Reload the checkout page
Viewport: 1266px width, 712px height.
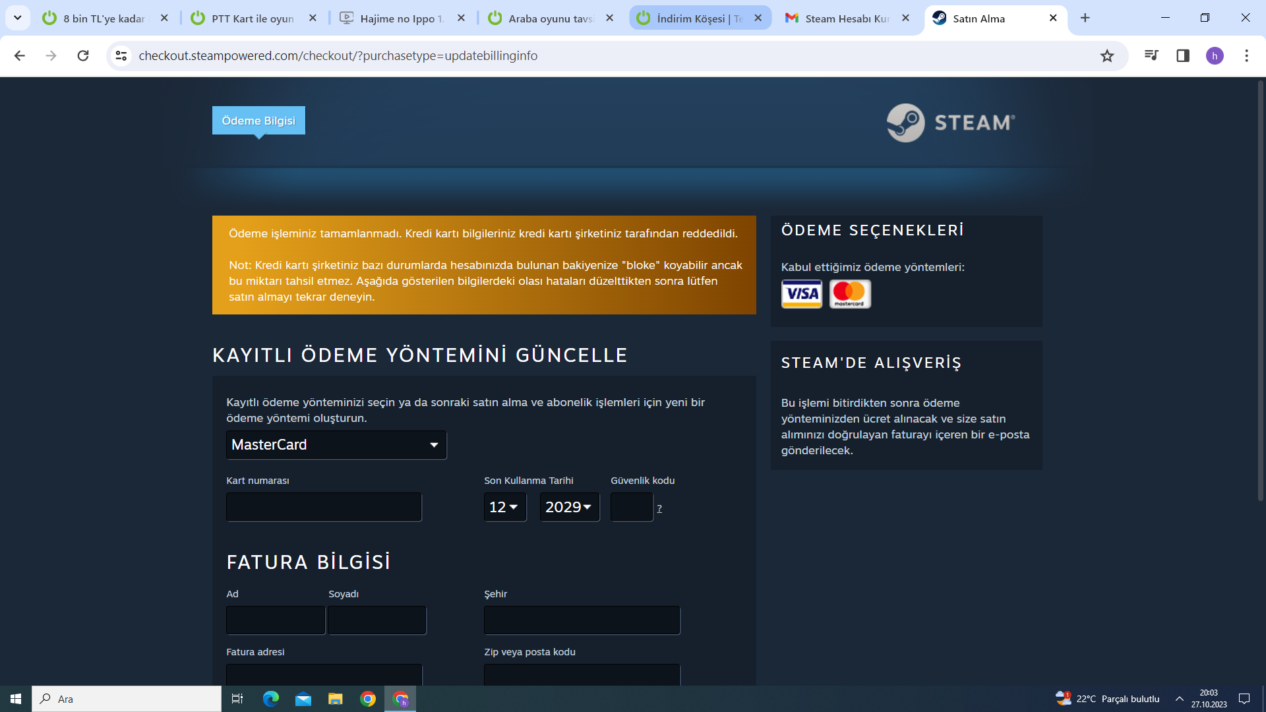point(83,56)
